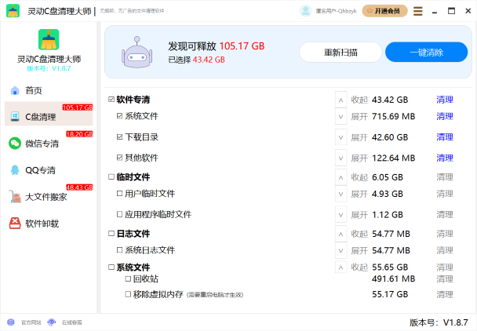The width and height of the screenshot is (477, 331).
Task: Click the 18.20 GB badge on 微信专清
Action: point(79,134)
